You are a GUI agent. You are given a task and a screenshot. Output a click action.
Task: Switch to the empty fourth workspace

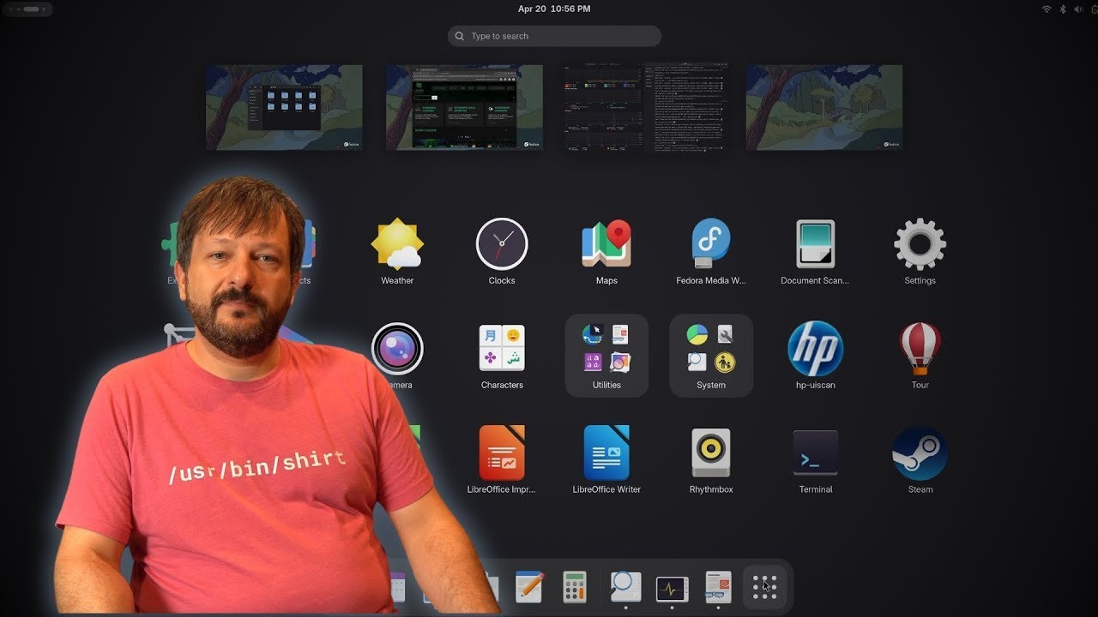click(824, 107)
